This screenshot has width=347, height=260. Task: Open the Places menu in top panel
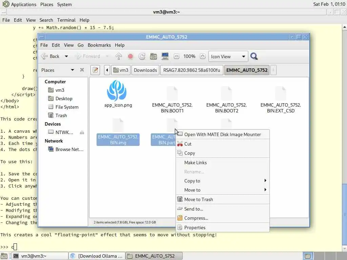[47, 4]
